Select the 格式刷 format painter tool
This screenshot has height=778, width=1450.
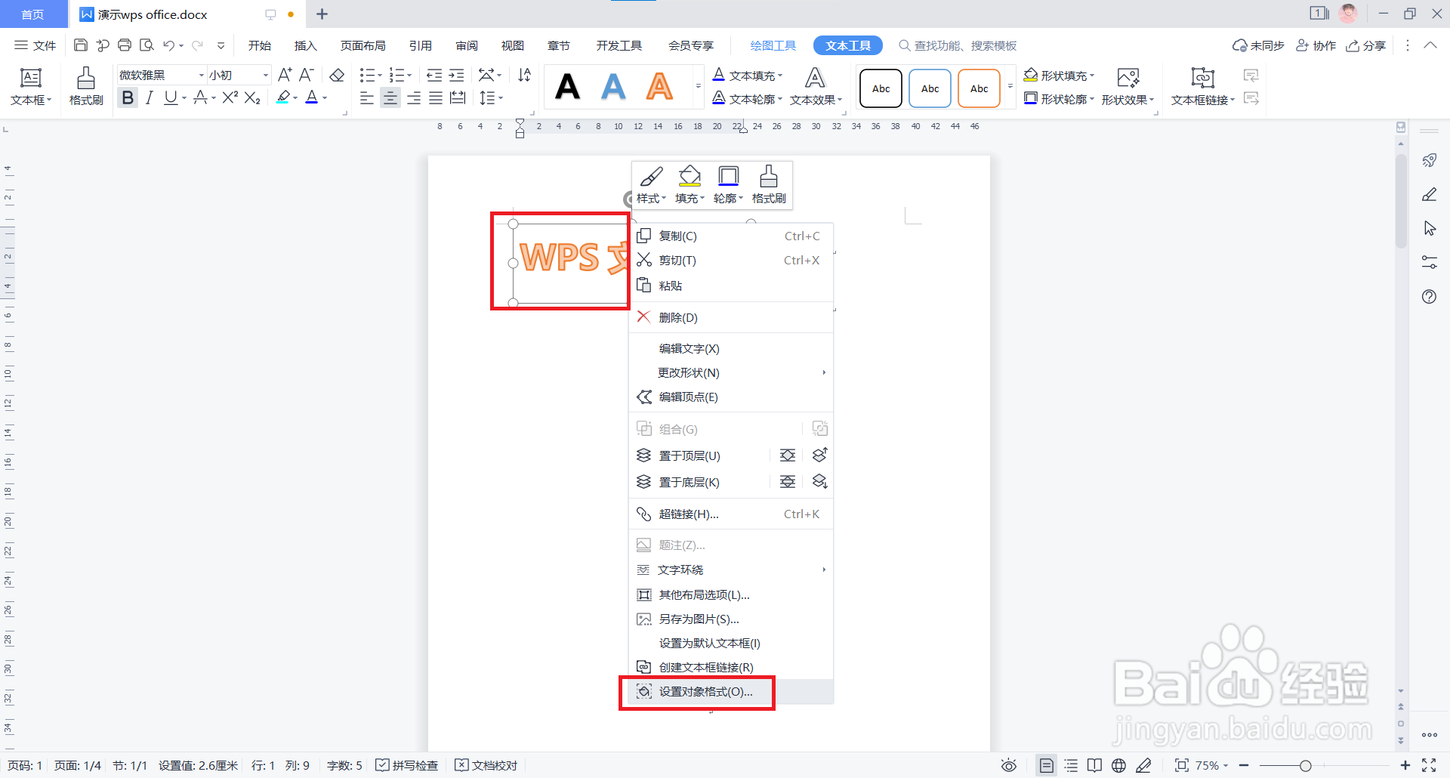click(85, 85)
